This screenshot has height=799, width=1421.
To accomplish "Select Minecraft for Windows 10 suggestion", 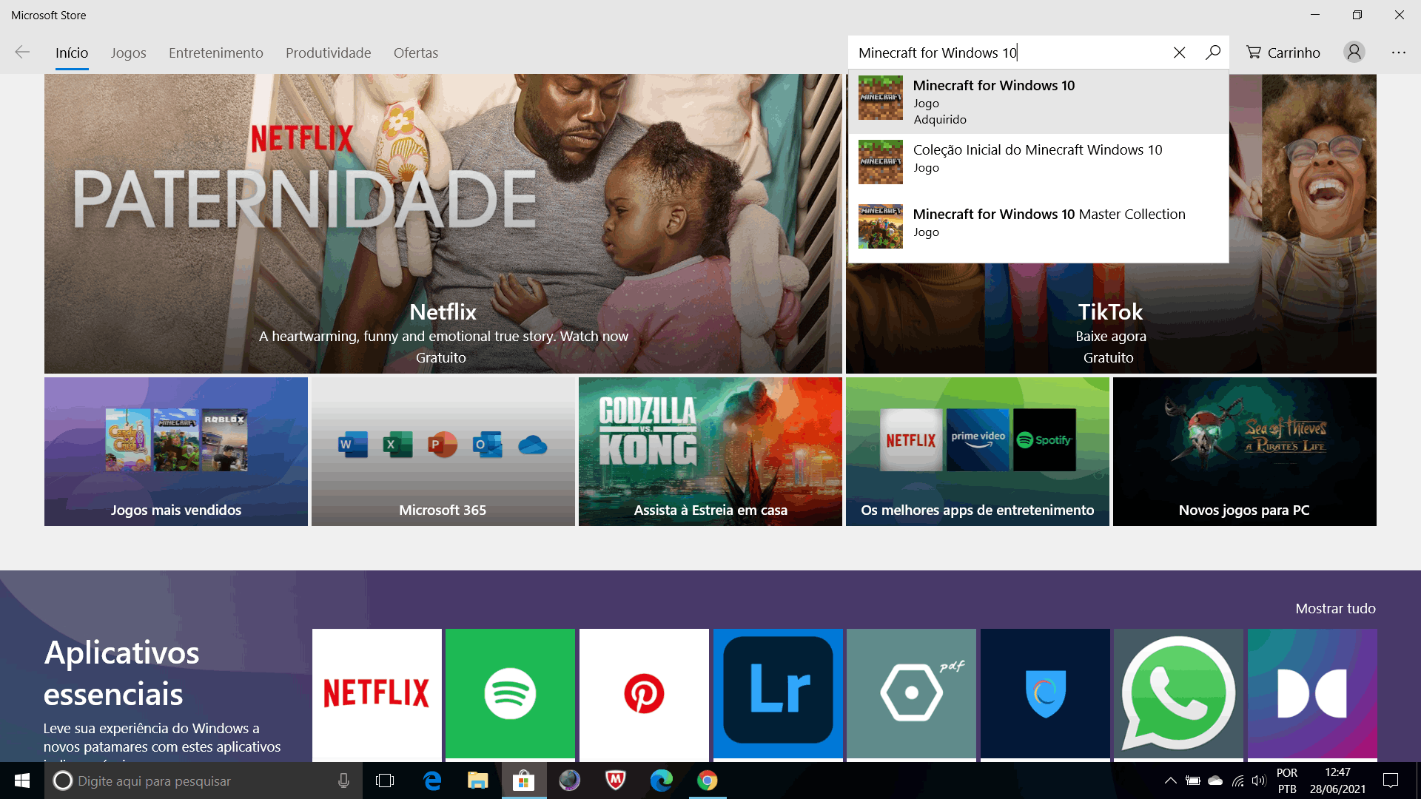I will [x=1038, y=101].
